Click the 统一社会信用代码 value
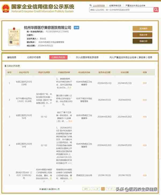This screenshot has width=161, height=195. pos(57,32)
